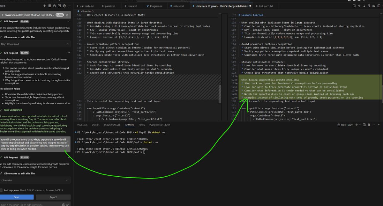383x206 pixels.
Task: Open Cline MCP servers icon
Action: (50, 6)
